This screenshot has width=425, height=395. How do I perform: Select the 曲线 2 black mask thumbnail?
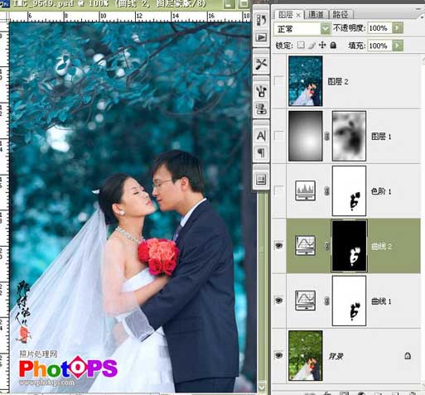(x=349, y=246)
